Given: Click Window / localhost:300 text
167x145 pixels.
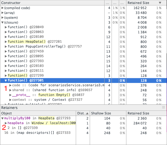Looking at the screenshot, I should tap(54, 123).
